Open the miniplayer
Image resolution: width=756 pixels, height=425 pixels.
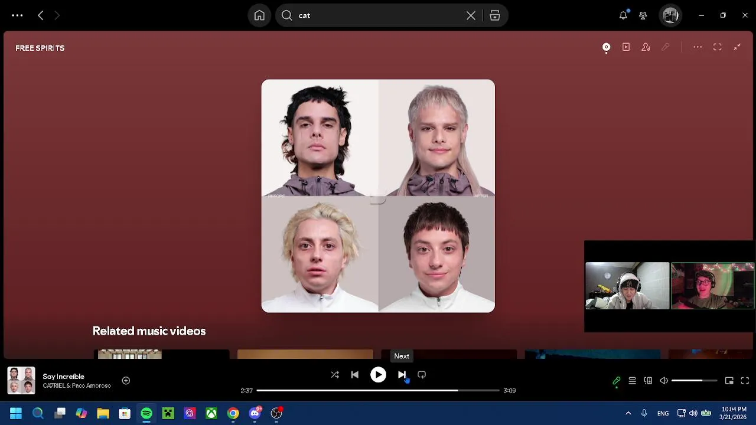pos(729,381)
